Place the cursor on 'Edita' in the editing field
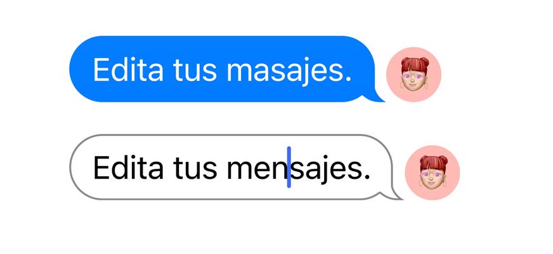The height and width of the screenshot is (254, 553). [x=128, y=167]
